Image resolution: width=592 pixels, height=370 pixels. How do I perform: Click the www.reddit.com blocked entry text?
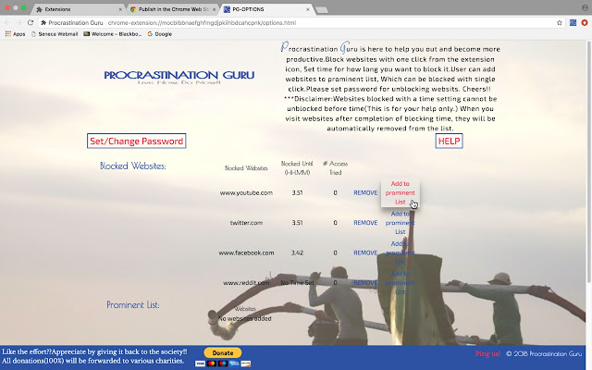[246, 283]
